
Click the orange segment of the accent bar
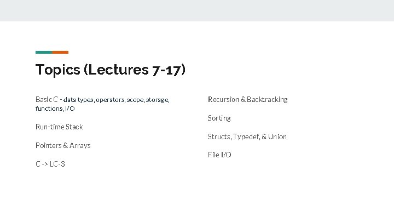pyautogui.click(x=60, y=52)
